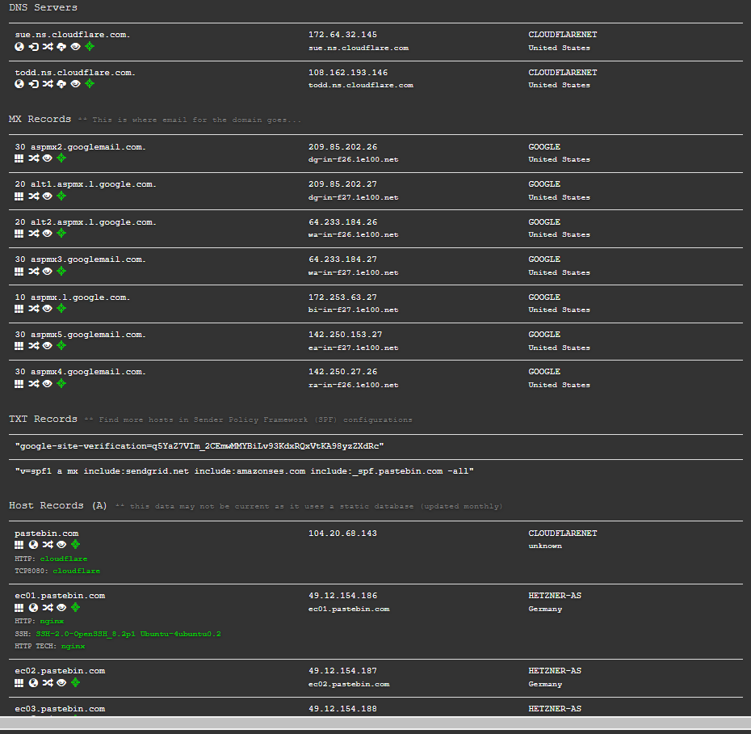Click the v=spf1 TXT record text

coord(244,470)
